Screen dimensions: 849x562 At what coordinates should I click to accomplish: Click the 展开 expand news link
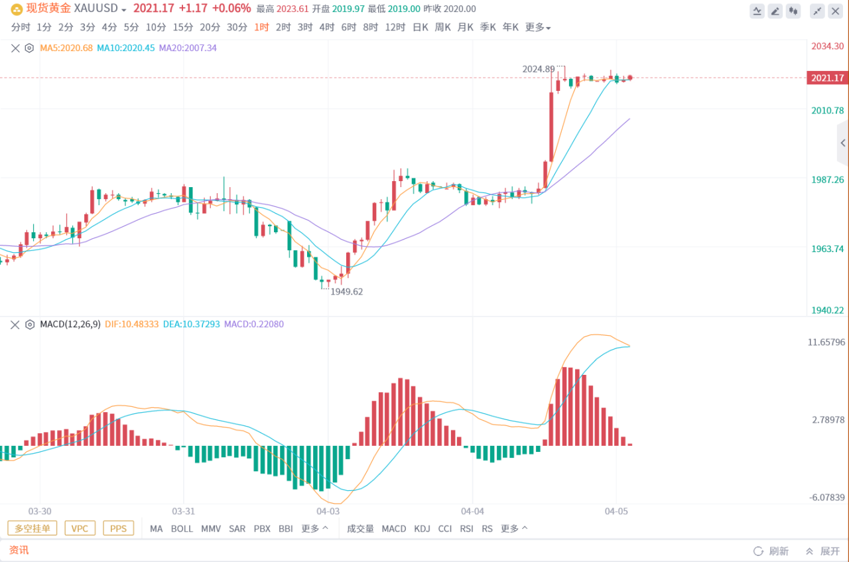[x=823, y=551]
